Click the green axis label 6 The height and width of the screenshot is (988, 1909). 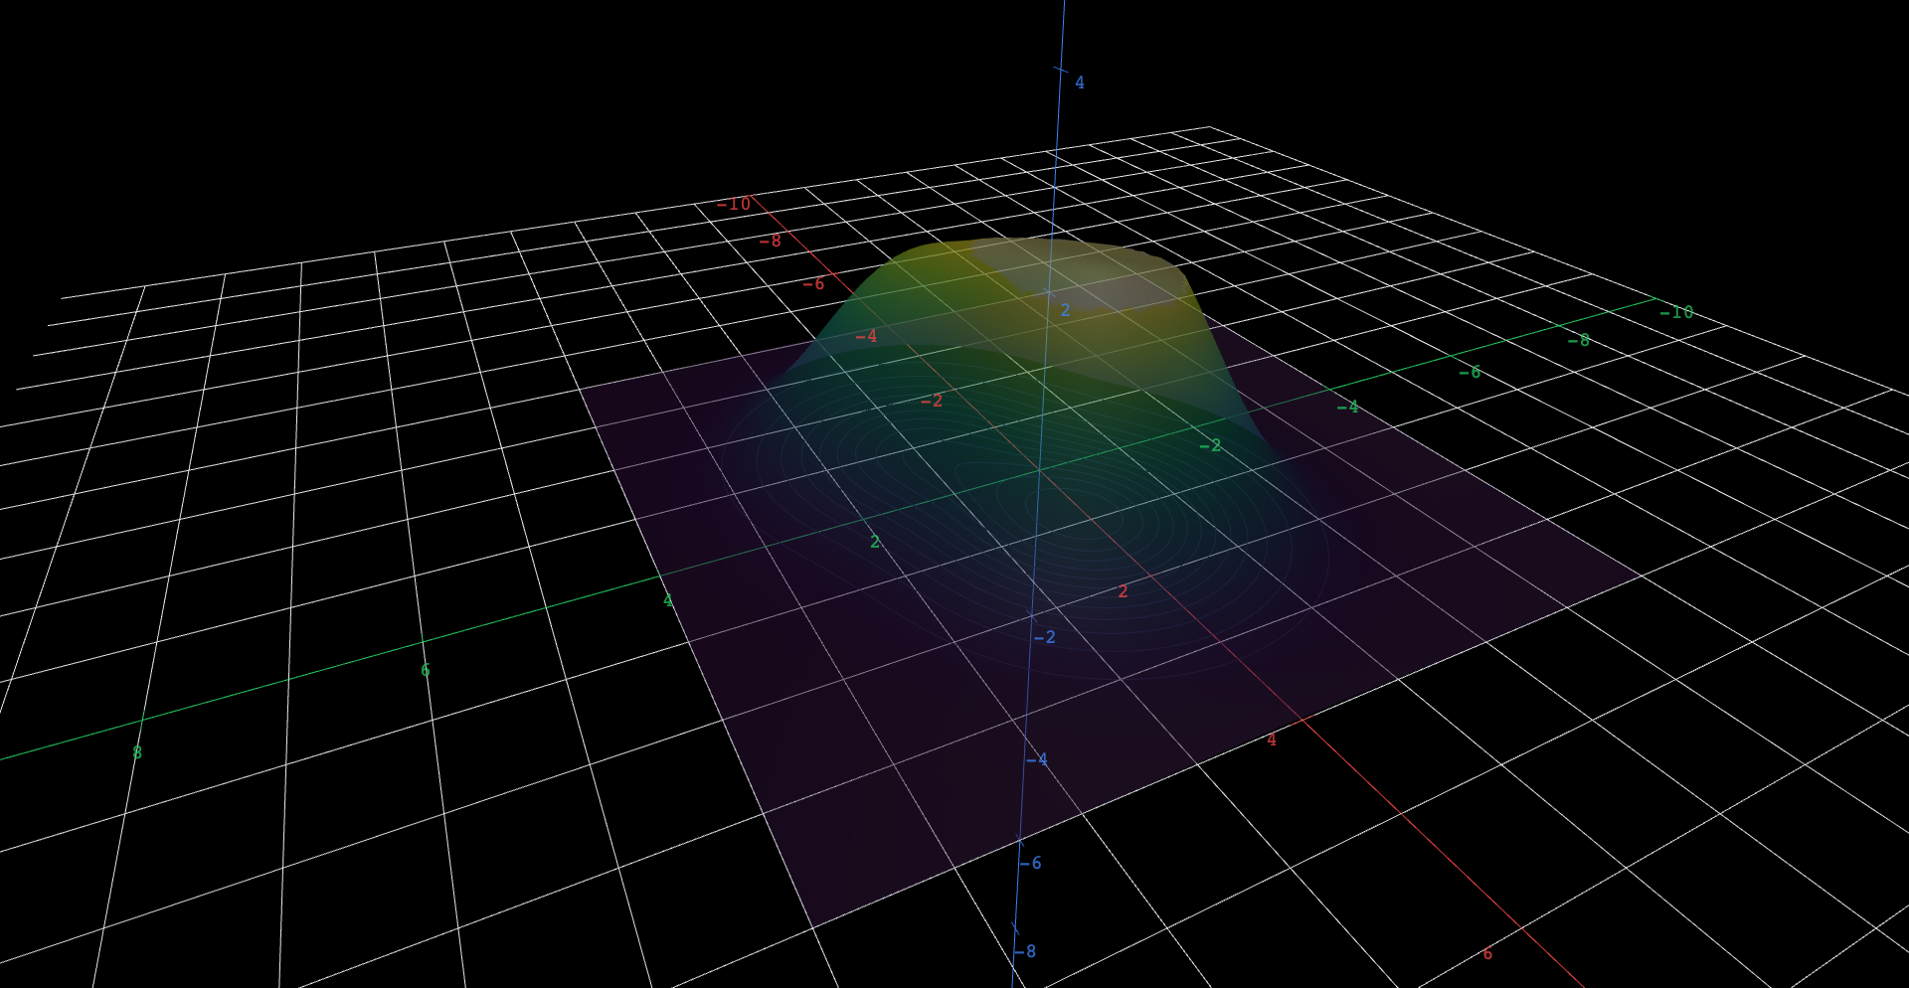point(425,670)
